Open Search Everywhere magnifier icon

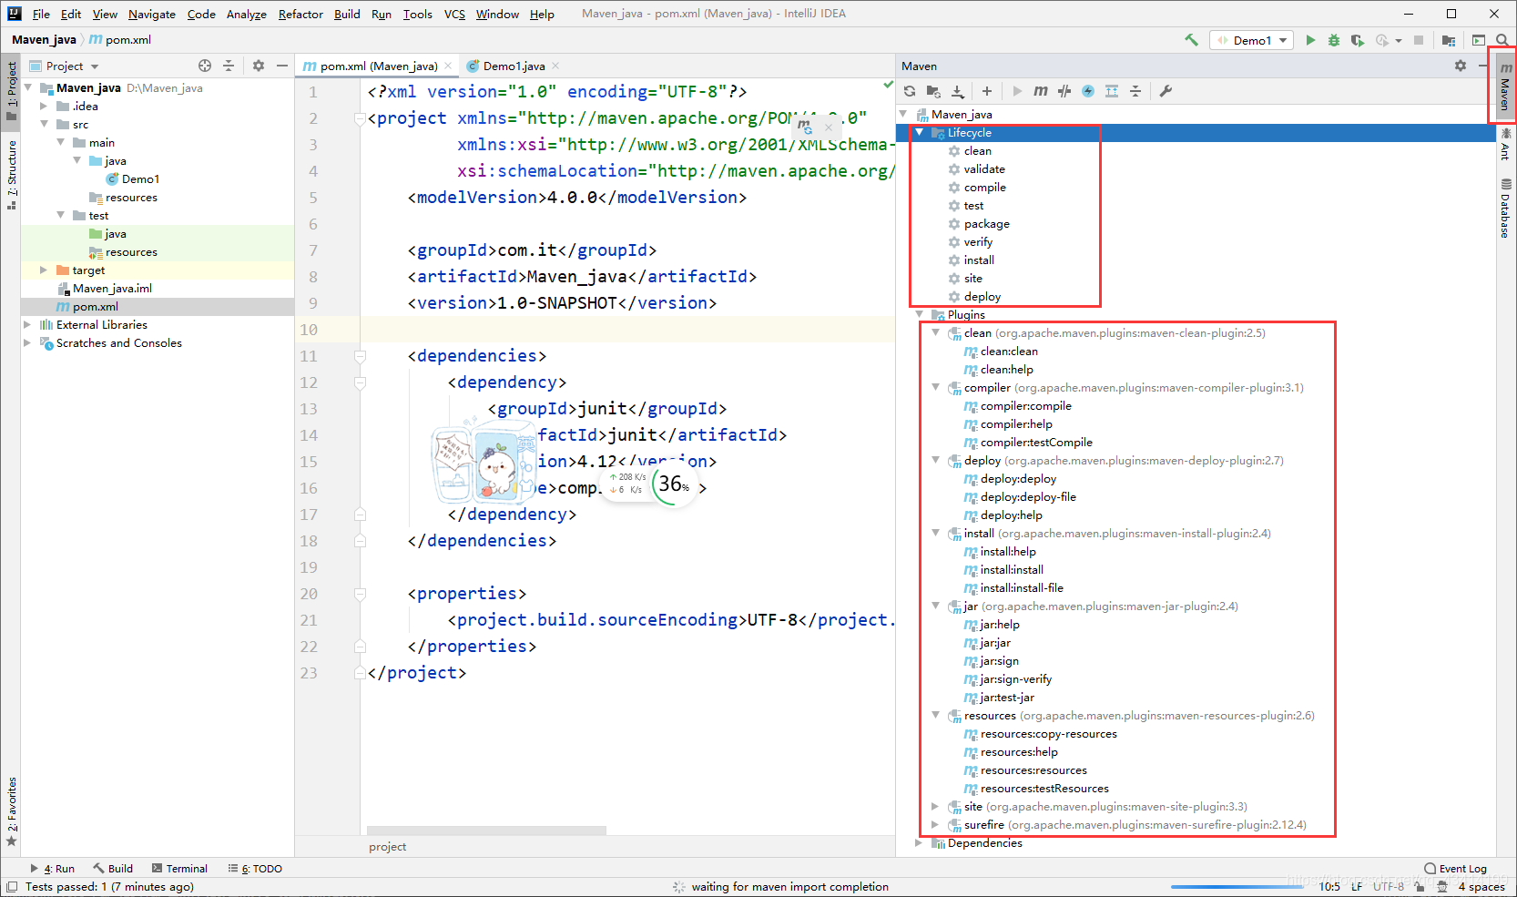[1502, 40]
